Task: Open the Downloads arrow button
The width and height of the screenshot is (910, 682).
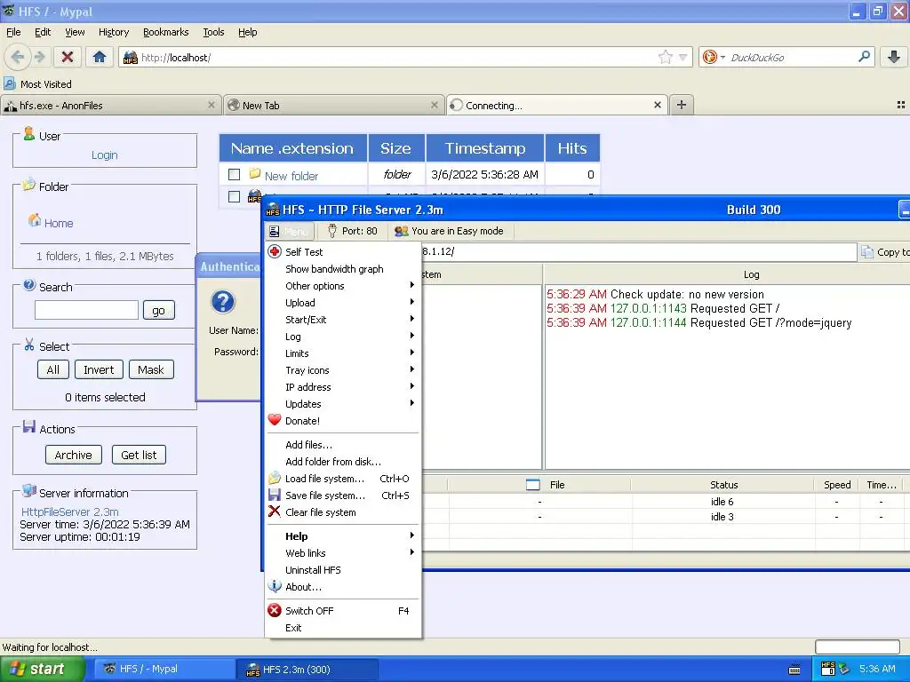Action: pos(894,57)
